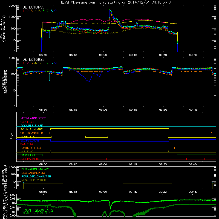
Task: Click the POSSIBLE_FLARE flag label
Action: (x=31, y=126)
